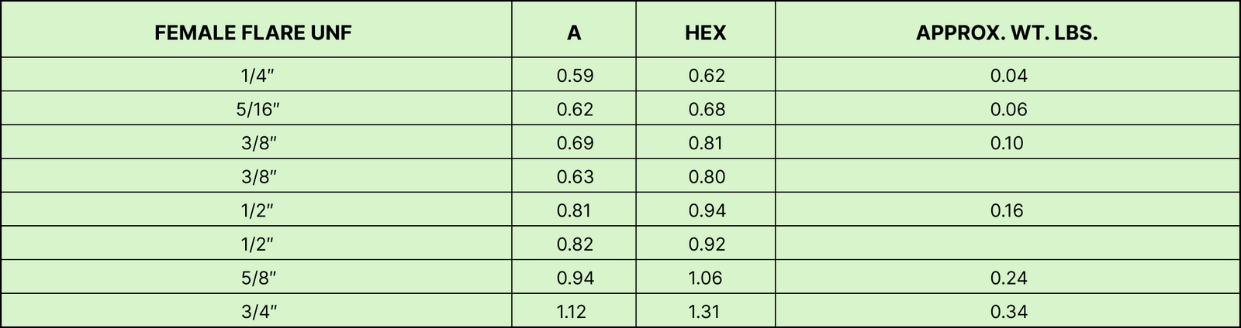The height and width of the screenshot is (328, 1241).
Task: Select the A value 0.59
Action: click(575, 76)
